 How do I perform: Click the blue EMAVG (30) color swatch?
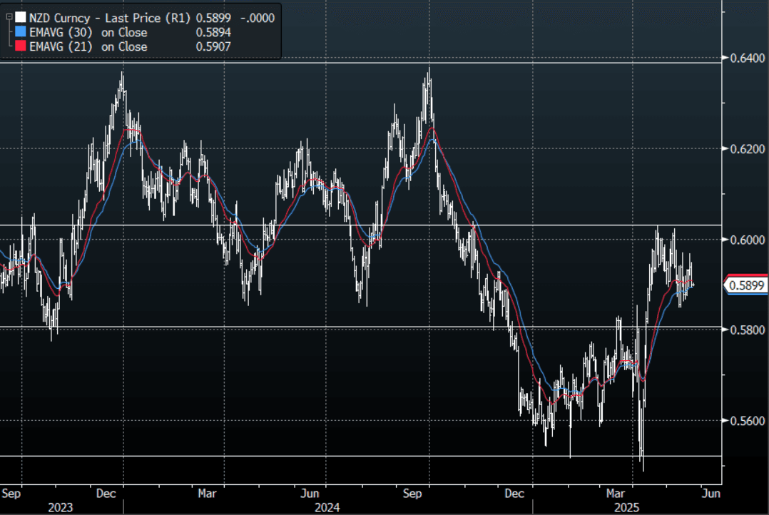click(21, 32)
